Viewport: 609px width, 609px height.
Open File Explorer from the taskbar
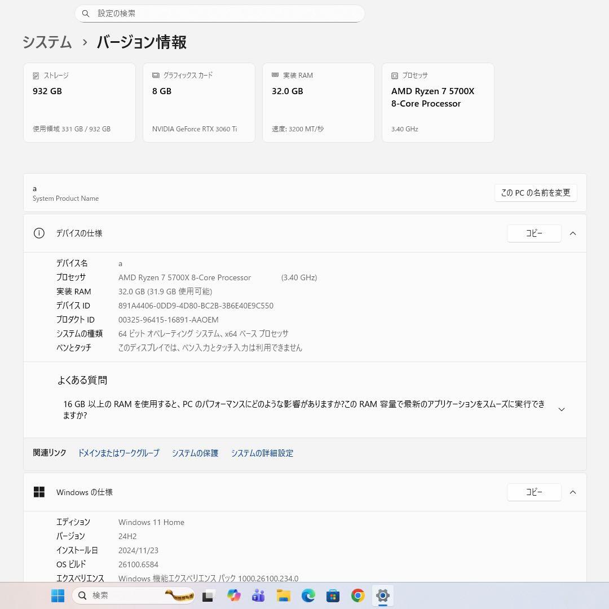283,595
